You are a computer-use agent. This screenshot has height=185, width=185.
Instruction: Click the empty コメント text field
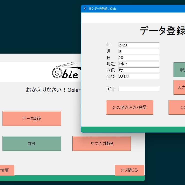pos(139,89)
